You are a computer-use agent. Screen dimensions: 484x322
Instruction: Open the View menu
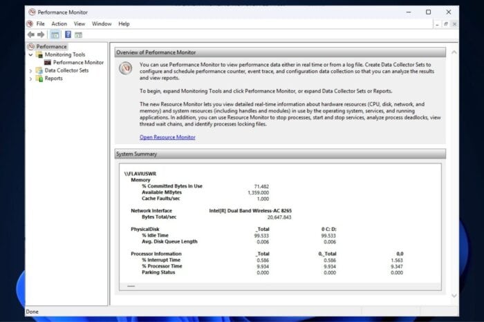point(80,23)
